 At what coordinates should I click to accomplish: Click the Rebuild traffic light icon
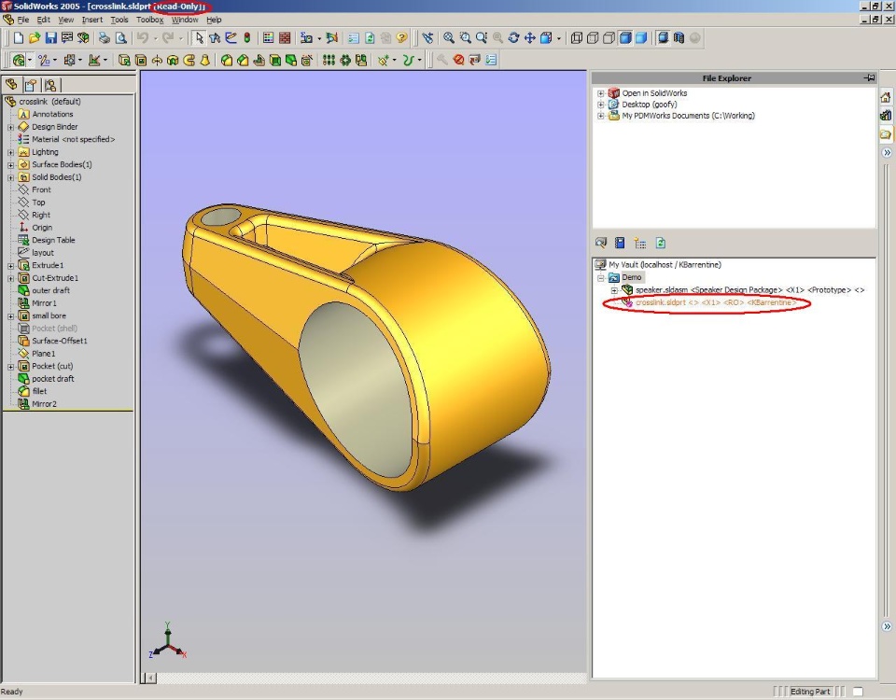[246, 37]
